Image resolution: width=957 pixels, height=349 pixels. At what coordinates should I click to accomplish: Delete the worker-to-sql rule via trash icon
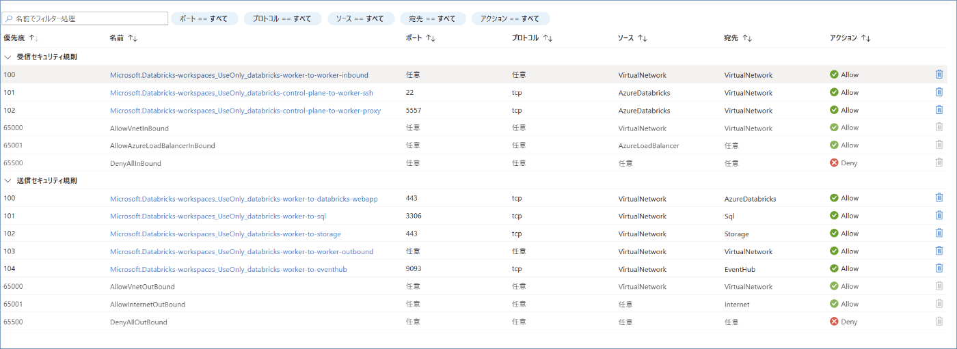(939, 216)
